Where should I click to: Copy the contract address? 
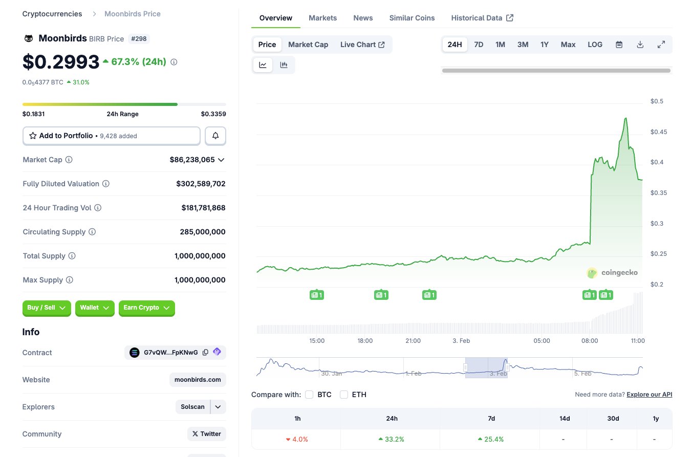(205, 353)
